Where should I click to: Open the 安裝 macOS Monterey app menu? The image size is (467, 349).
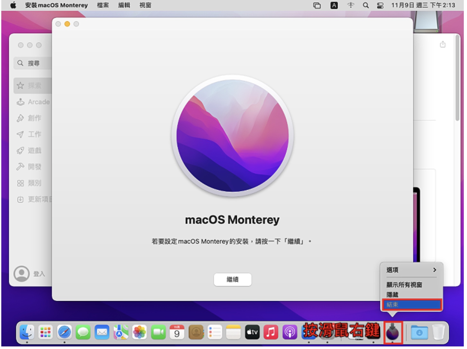[56, 5]
